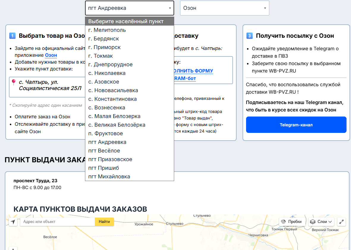Click the 'Получить посылку с Озон' heading

[295, 36]
